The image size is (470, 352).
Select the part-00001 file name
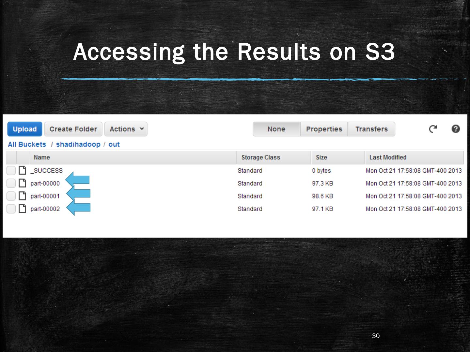(45, 196)
